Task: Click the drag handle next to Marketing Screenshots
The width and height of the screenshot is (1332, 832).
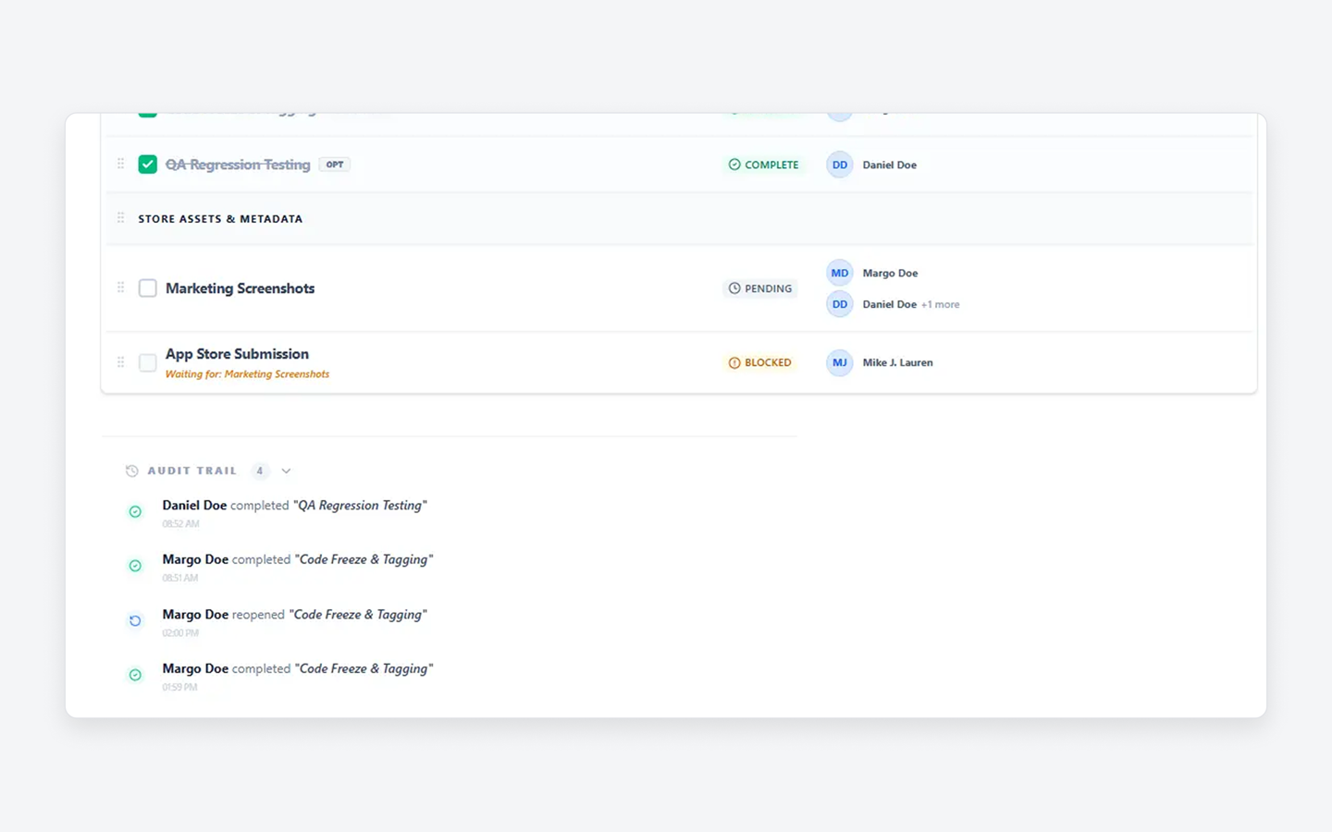Action: pyautogui.click(x=120, y=288)
